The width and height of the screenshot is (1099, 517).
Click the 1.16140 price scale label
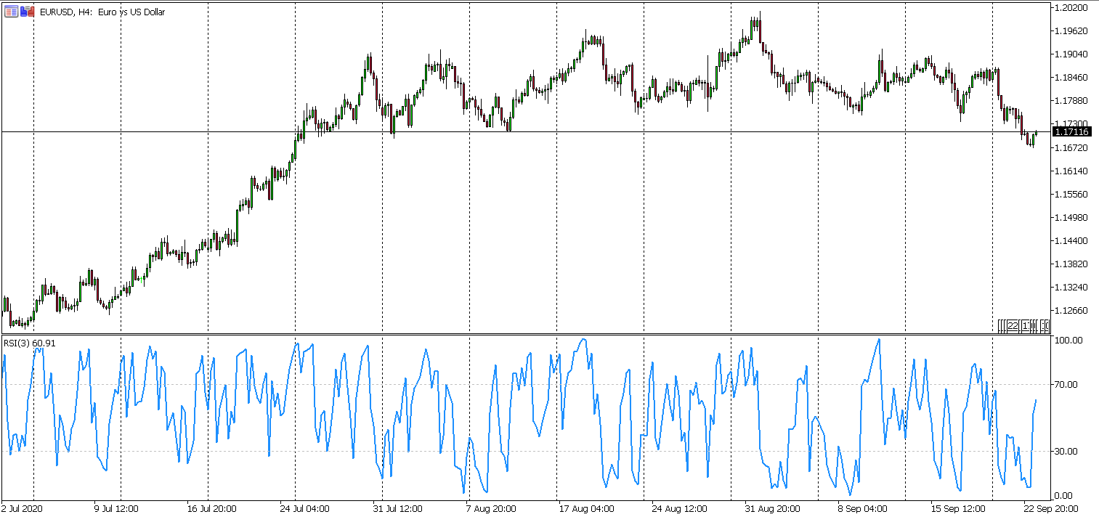point(1071,171)
